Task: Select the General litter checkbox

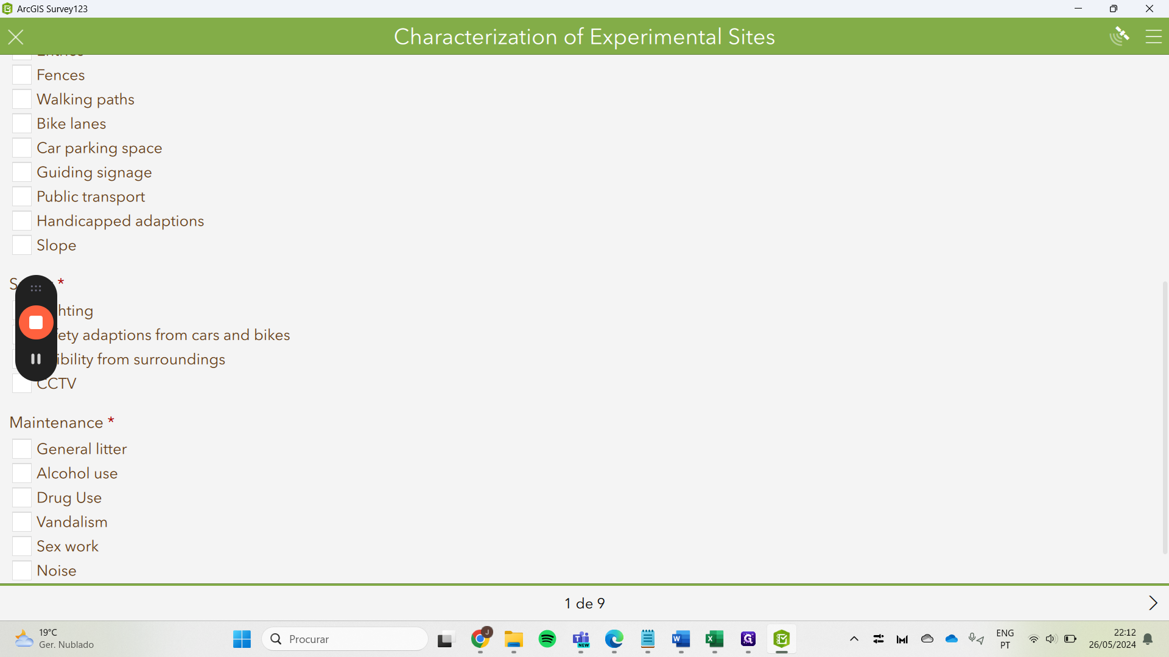Action: coord(22,449)
